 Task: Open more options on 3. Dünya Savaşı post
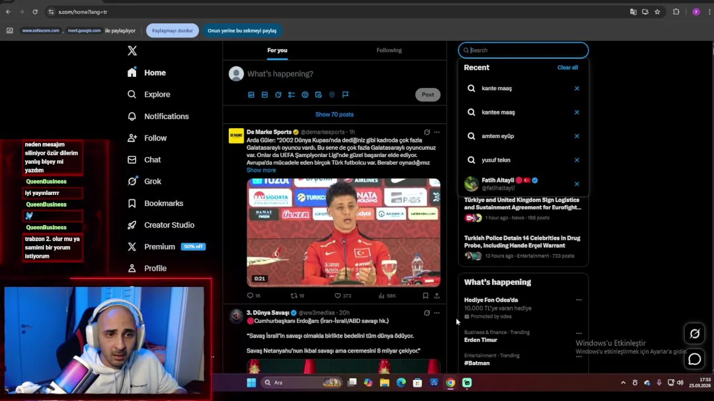tap(437, 312)
